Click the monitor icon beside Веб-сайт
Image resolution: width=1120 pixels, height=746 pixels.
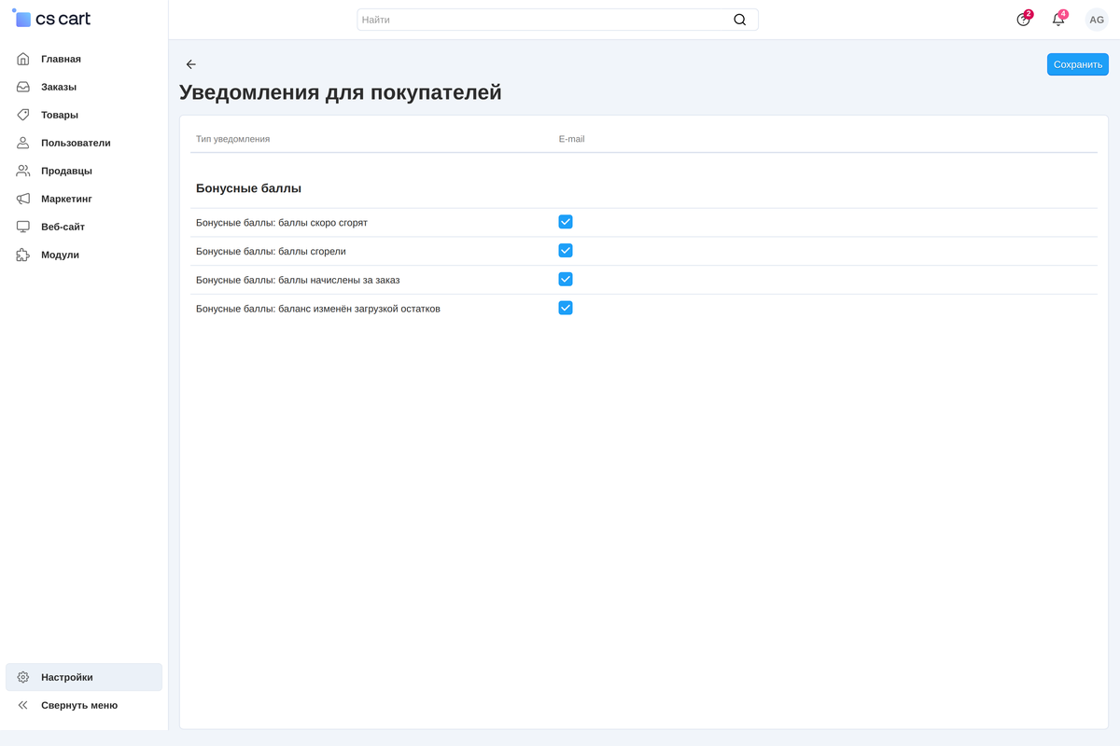(x=23, y=227)
